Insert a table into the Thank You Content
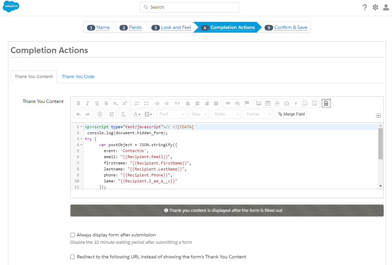 point(268,103)
